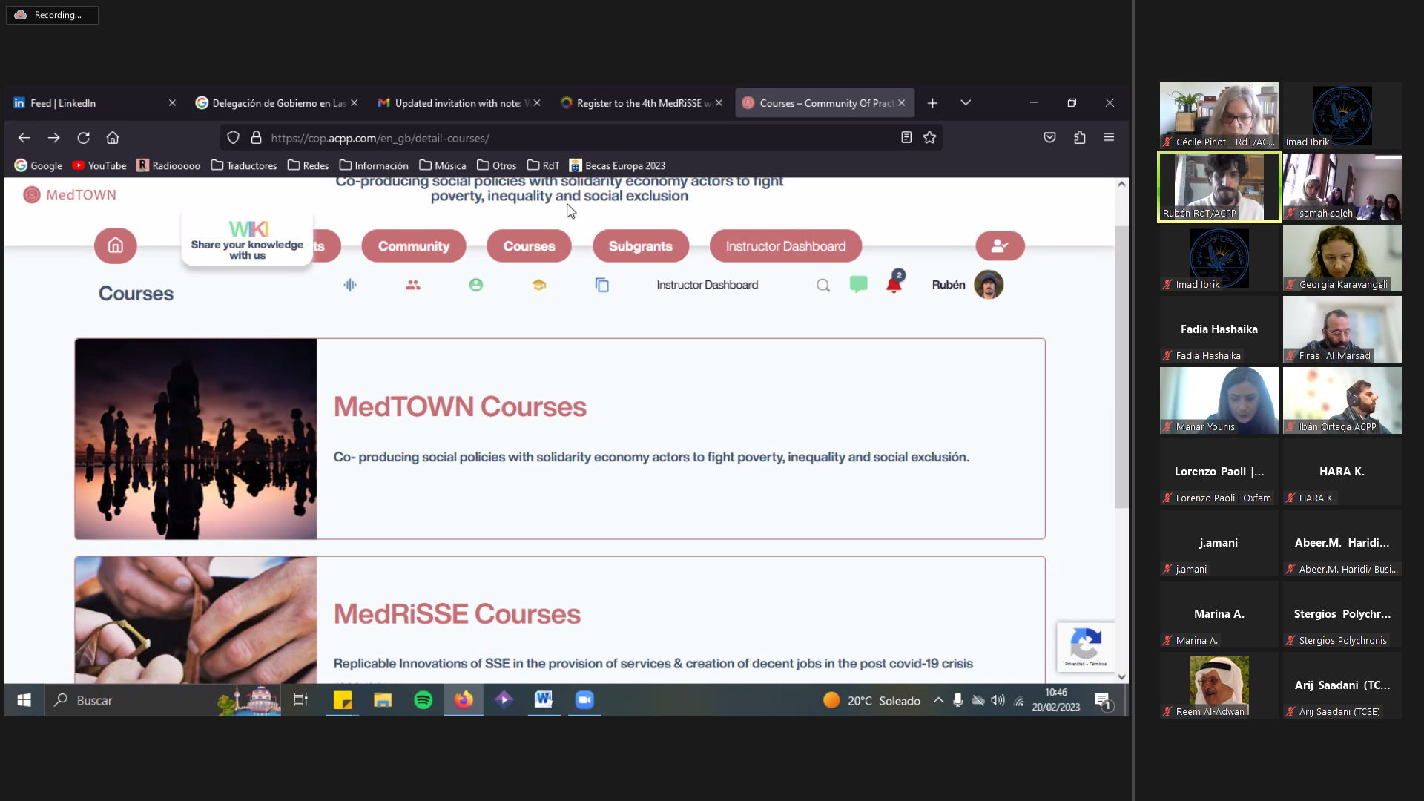Open Zoom from the taskbar
The image size is (1424, 801).
(584, 700)
